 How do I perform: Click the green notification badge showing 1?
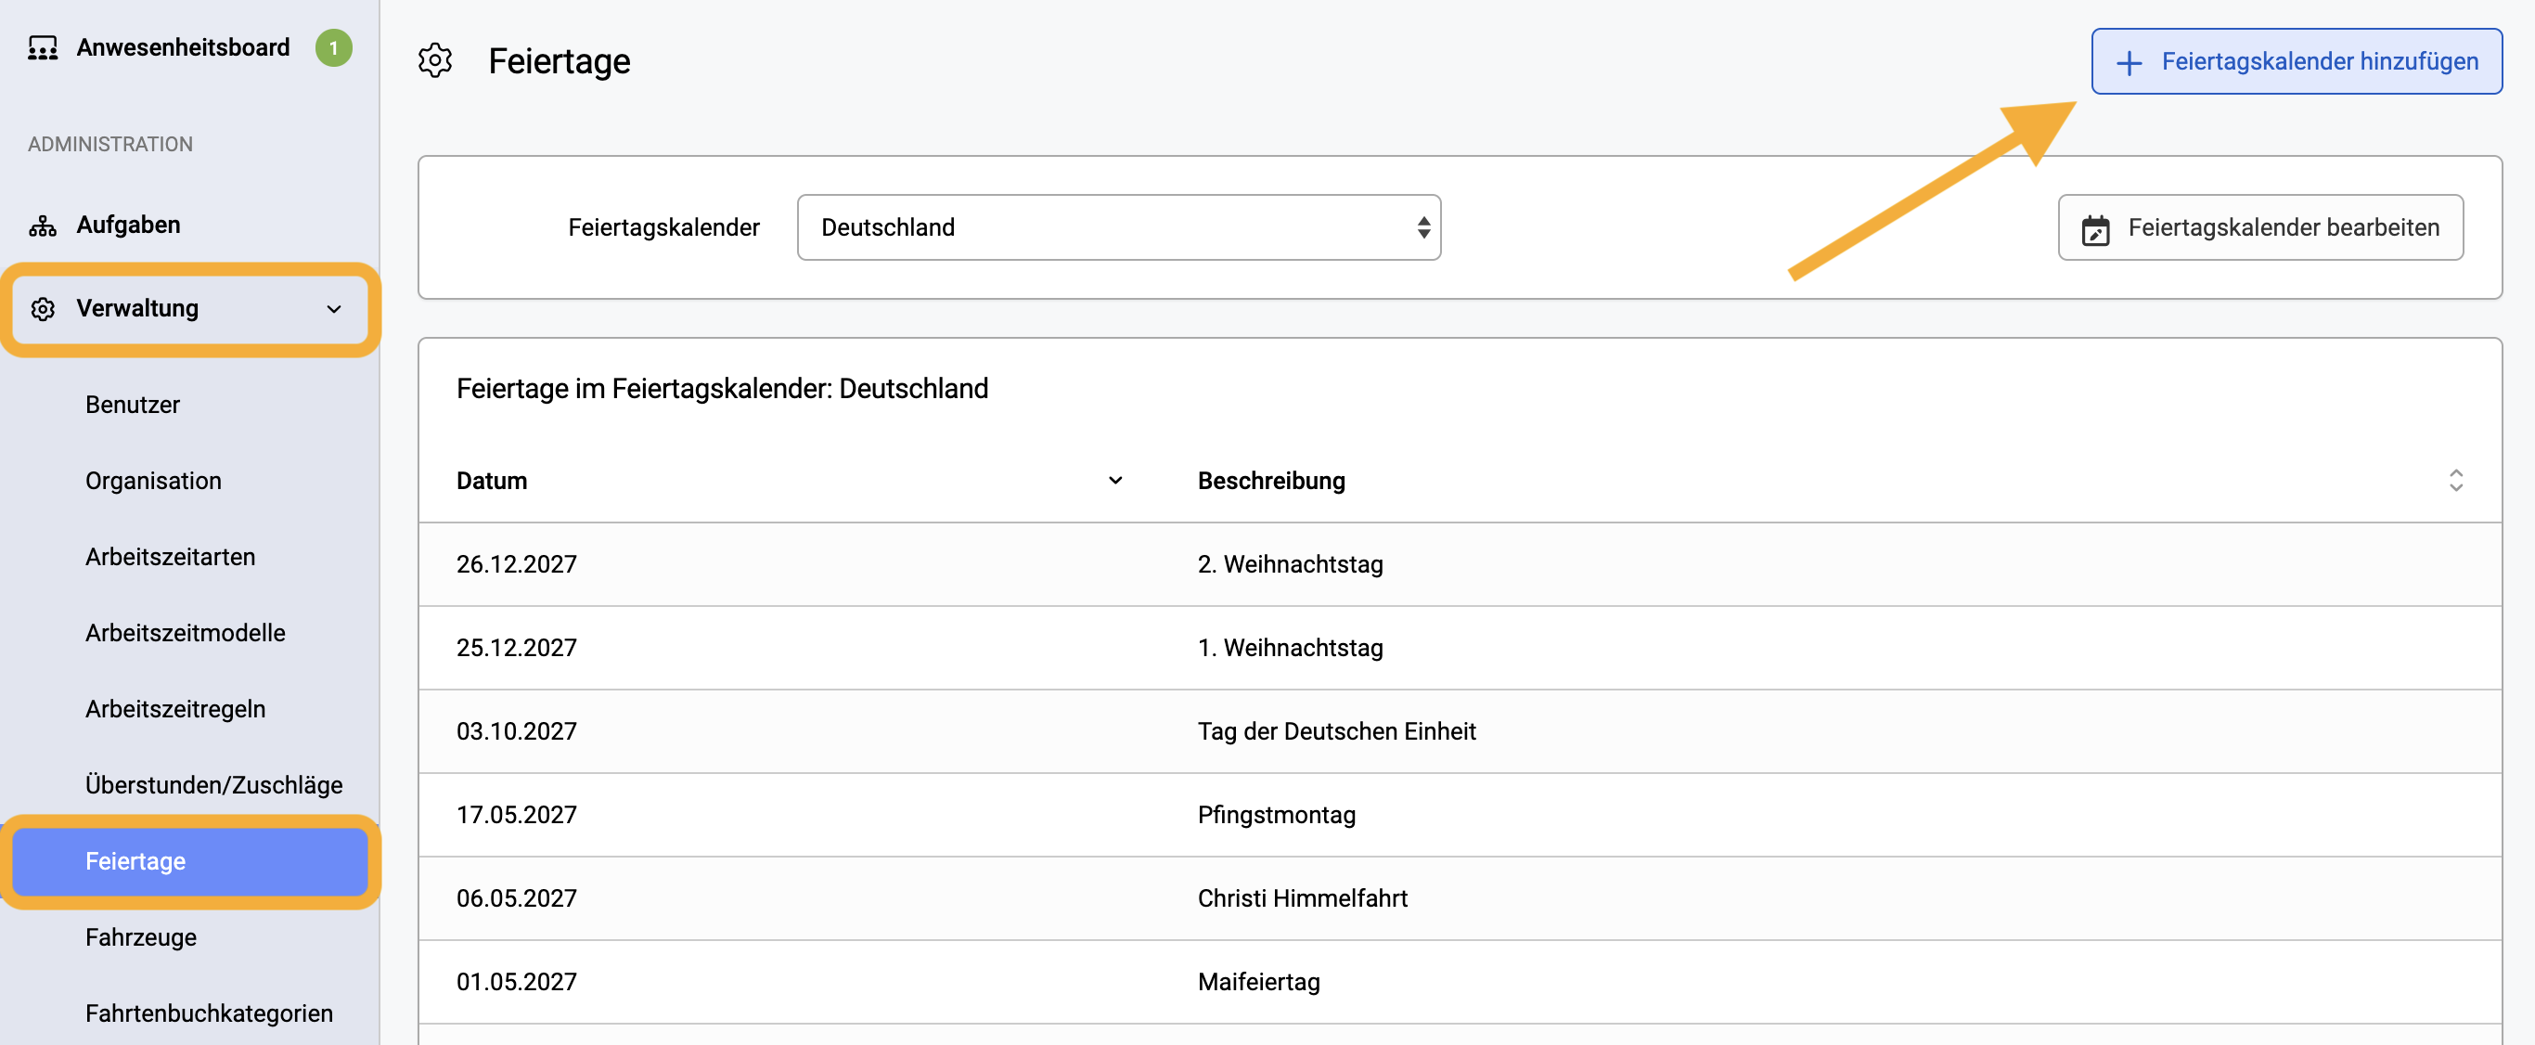pyautogui.click(x=334, y=47)
